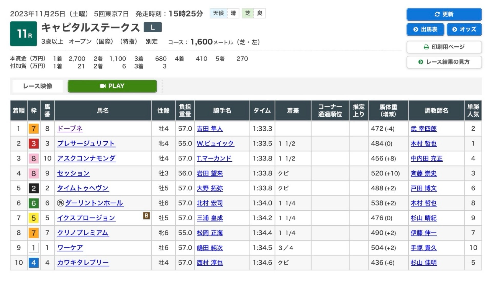Click the brown B blinker icon

pos(146,216)
